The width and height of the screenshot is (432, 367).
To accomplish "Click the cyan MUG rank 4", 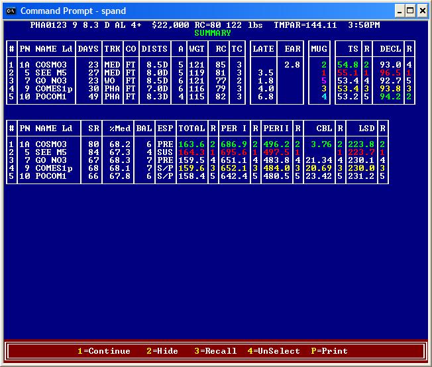I will click(324, 97).
